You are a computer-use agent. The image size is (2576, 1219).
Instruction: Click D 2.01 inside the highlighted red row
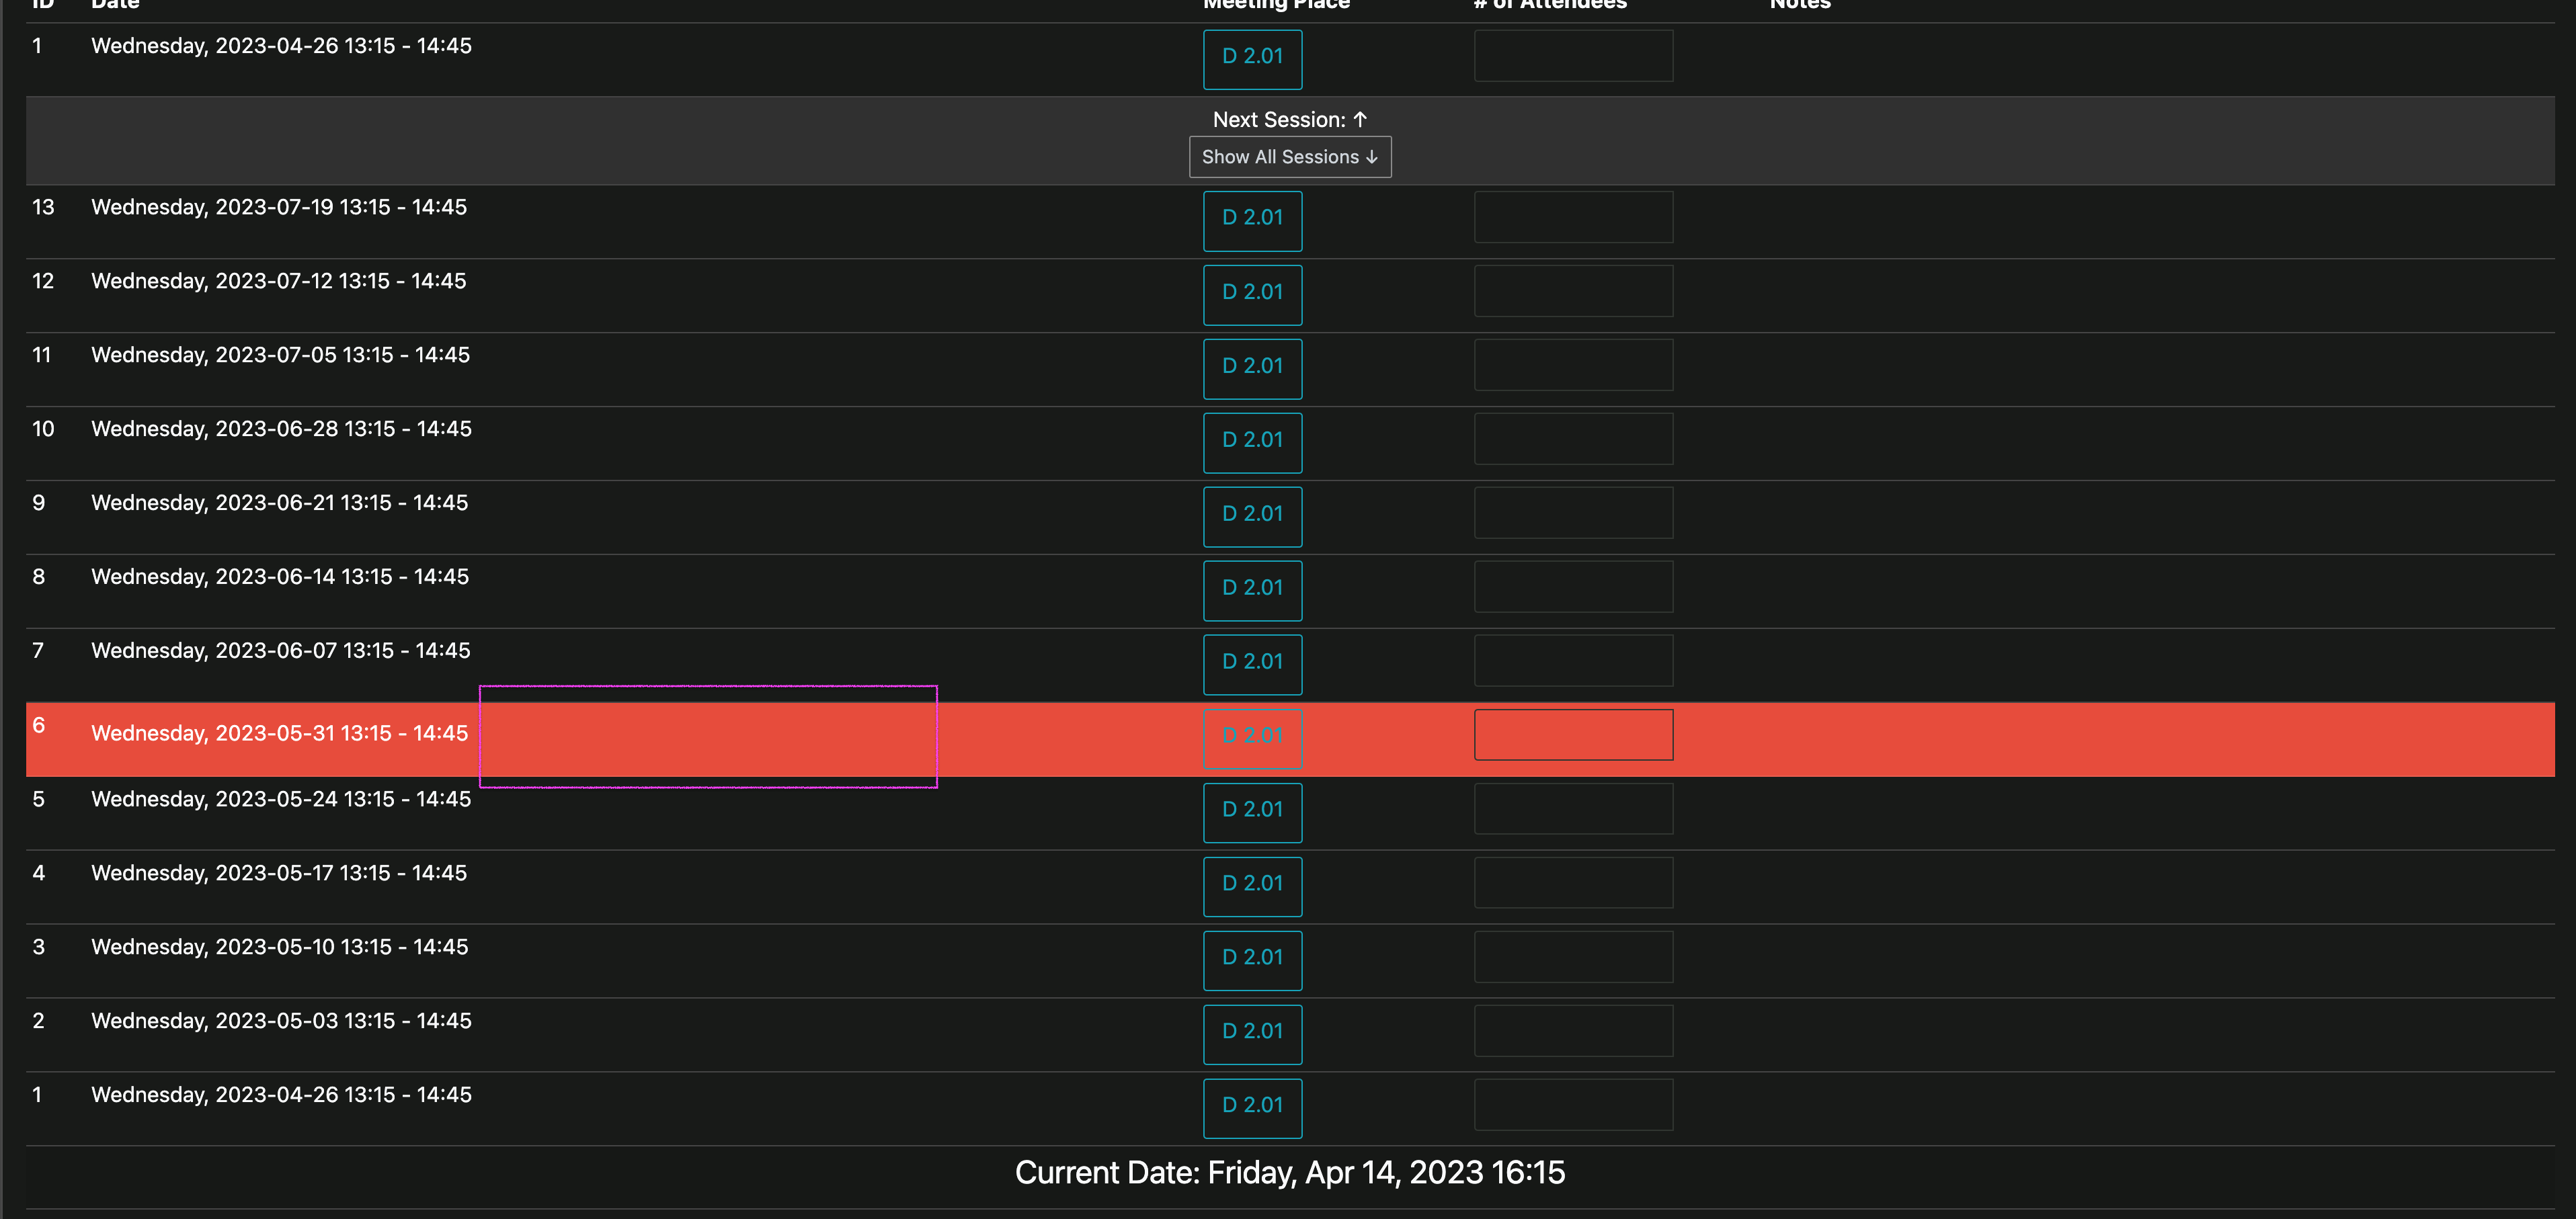click(x=1252, y=738)
